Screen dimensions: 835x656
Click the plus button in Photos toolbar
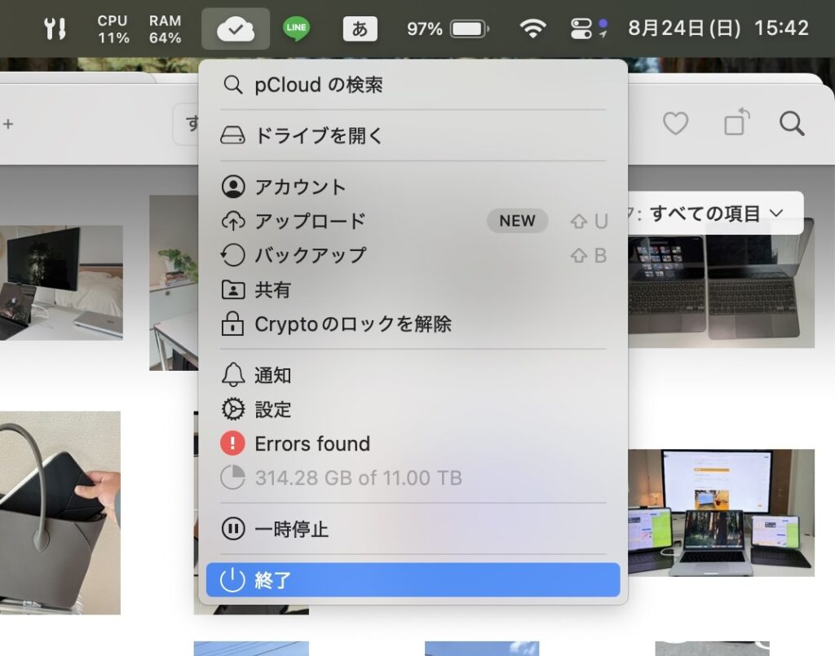(x=8, y=124)
